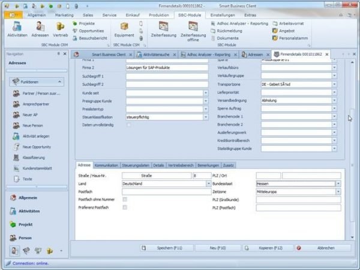The image size is (360, 270).
Task: Open Kunde seit dropdown
Action: click(206, 93)
